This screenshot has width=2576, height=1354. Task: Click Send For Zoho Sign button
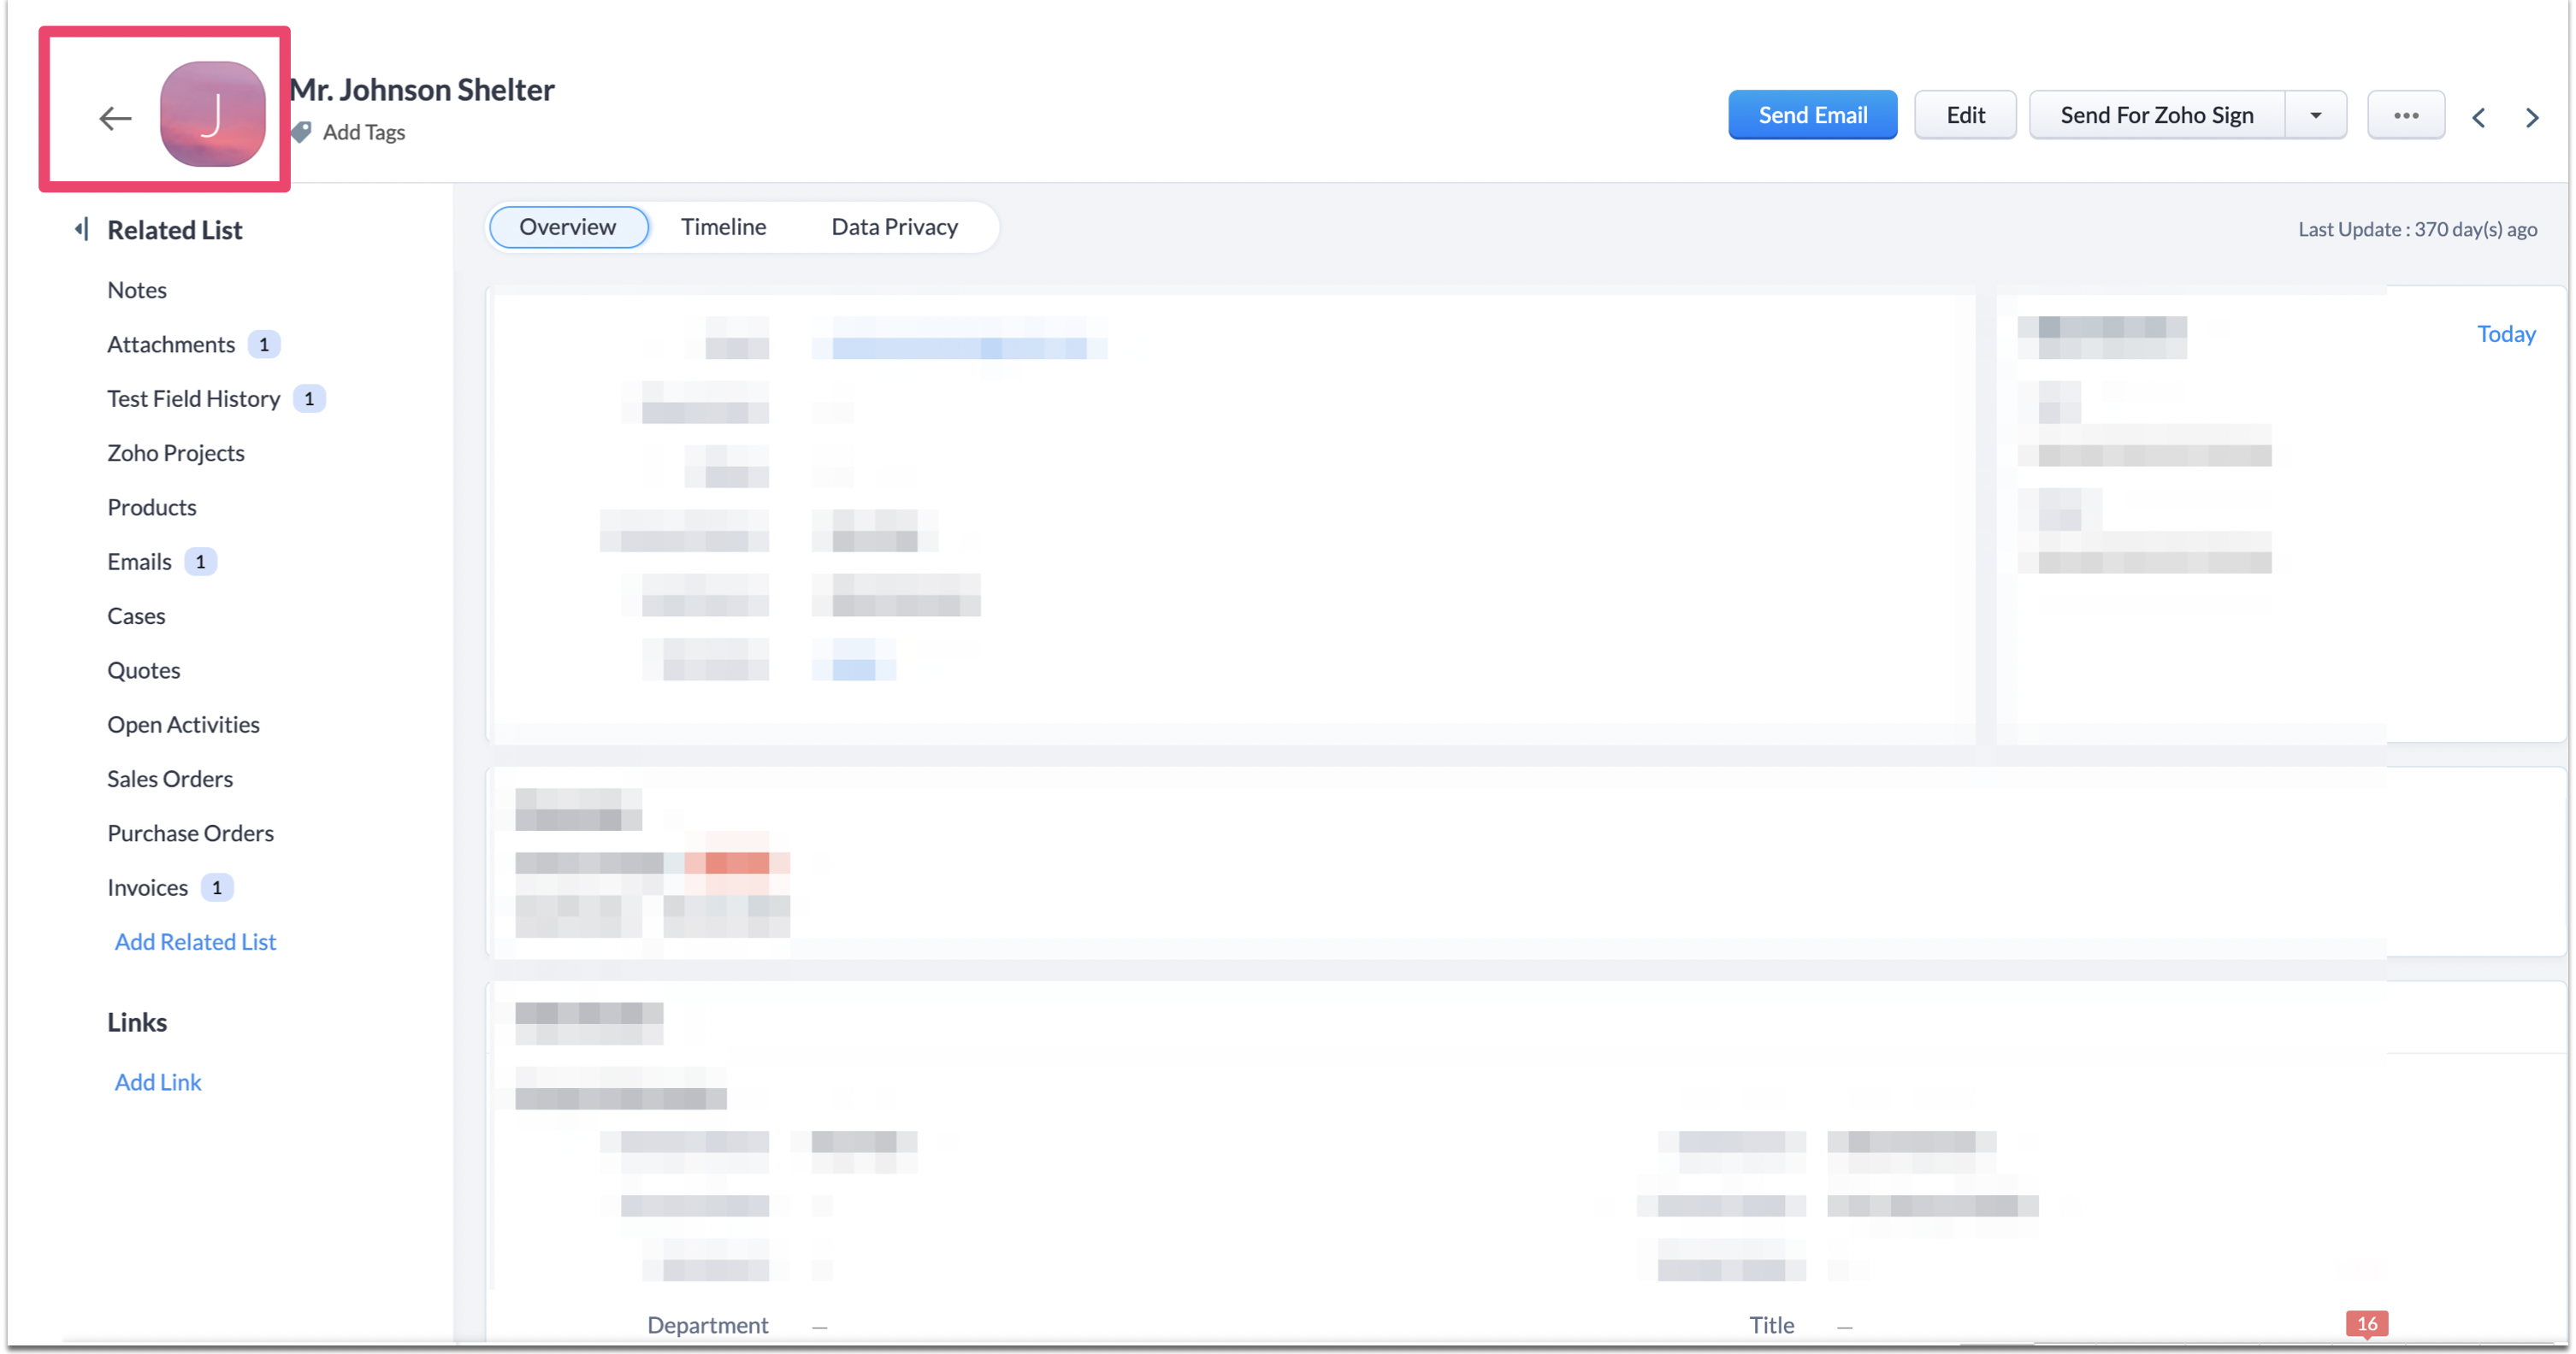(x=2156, y=115)
